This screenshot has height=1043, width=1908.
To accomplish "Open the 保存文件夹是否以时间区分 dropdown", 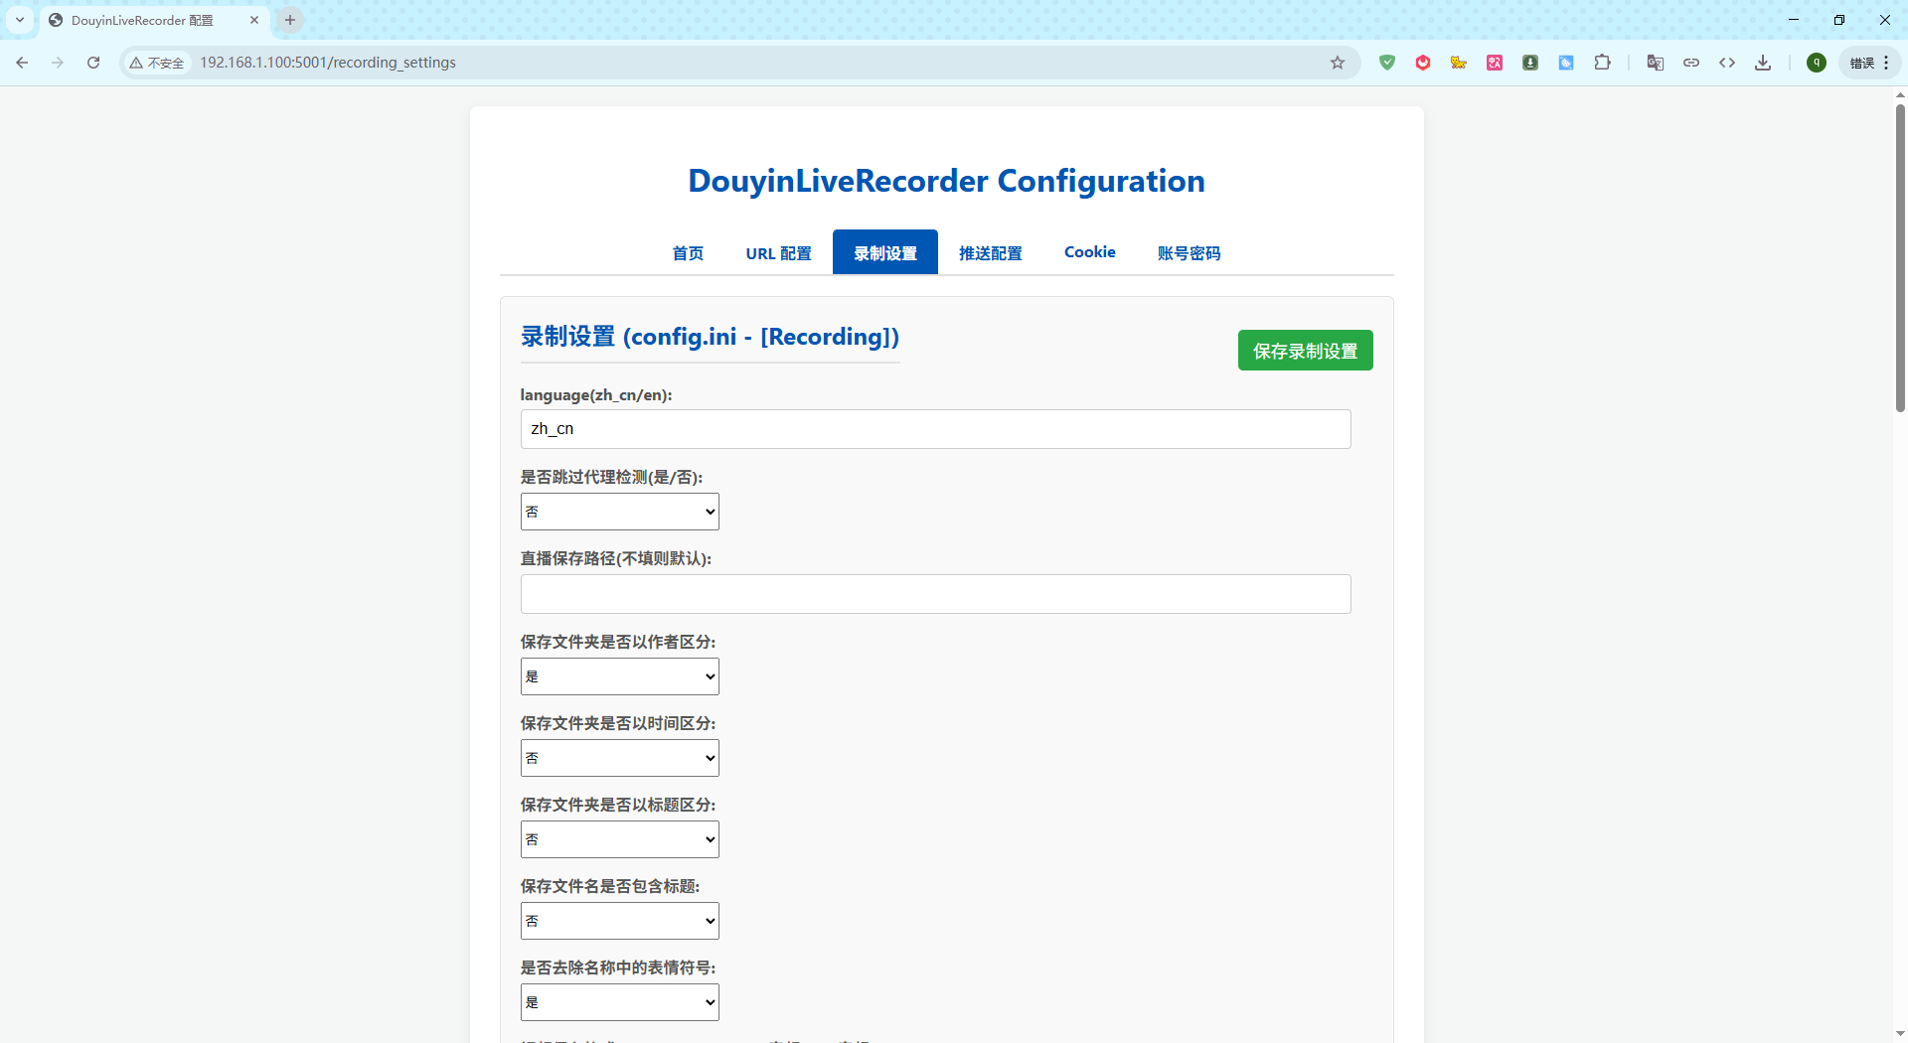I will 618,757.
